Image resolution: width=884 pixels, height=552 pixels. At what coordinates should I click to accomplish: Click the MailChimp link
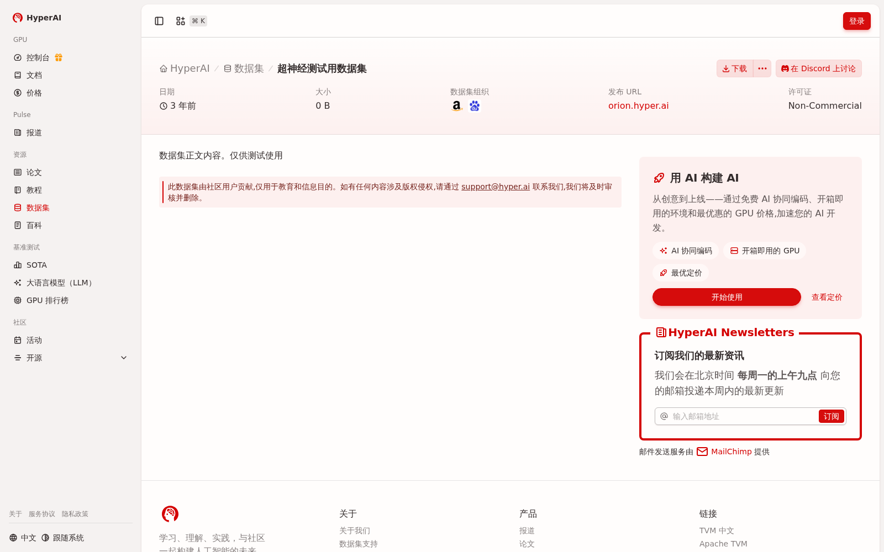tap(731, 452)
